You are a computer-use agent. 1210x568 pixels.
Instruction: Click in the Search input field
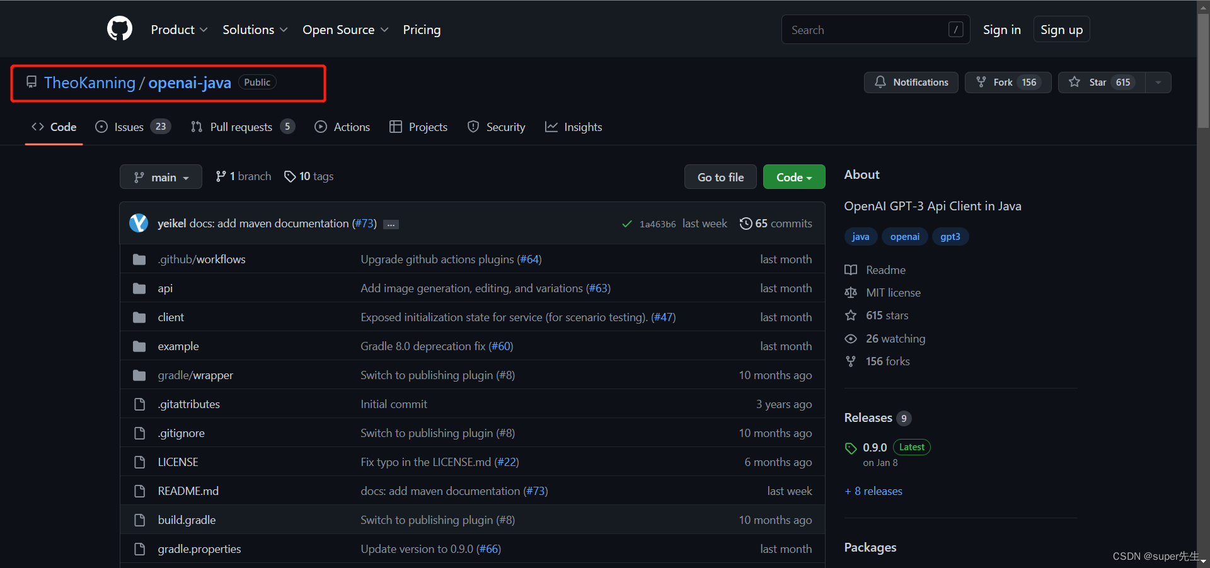pos(876,30)
